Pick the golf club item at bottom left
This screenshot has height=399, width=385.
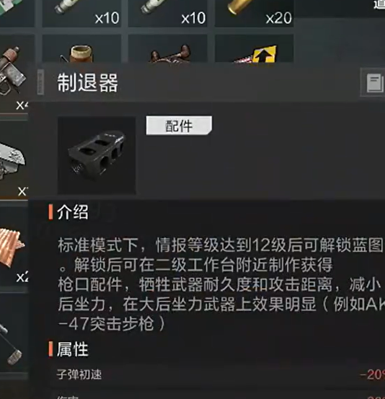pos(14,332)
